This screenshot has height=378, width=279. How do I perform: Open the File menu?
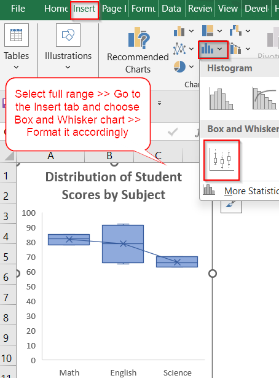tap(18, 9)
